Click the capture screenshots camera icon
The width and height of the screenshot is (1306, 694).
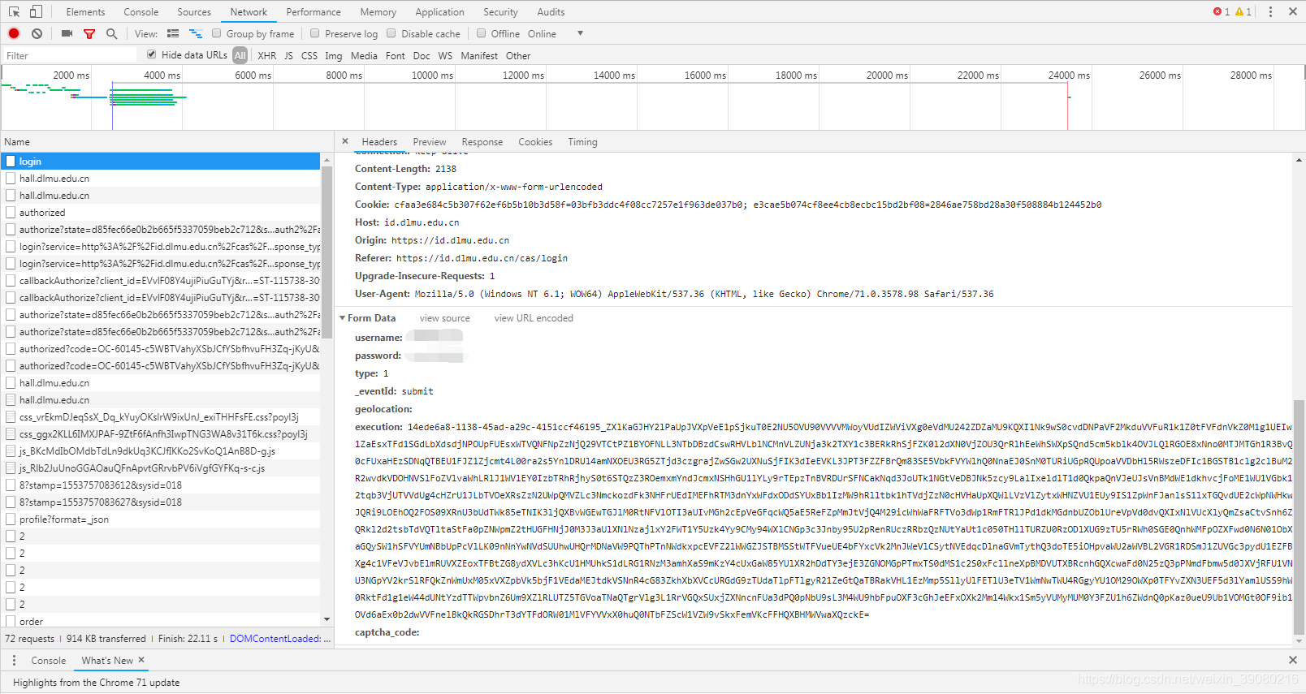click(67, 33)
